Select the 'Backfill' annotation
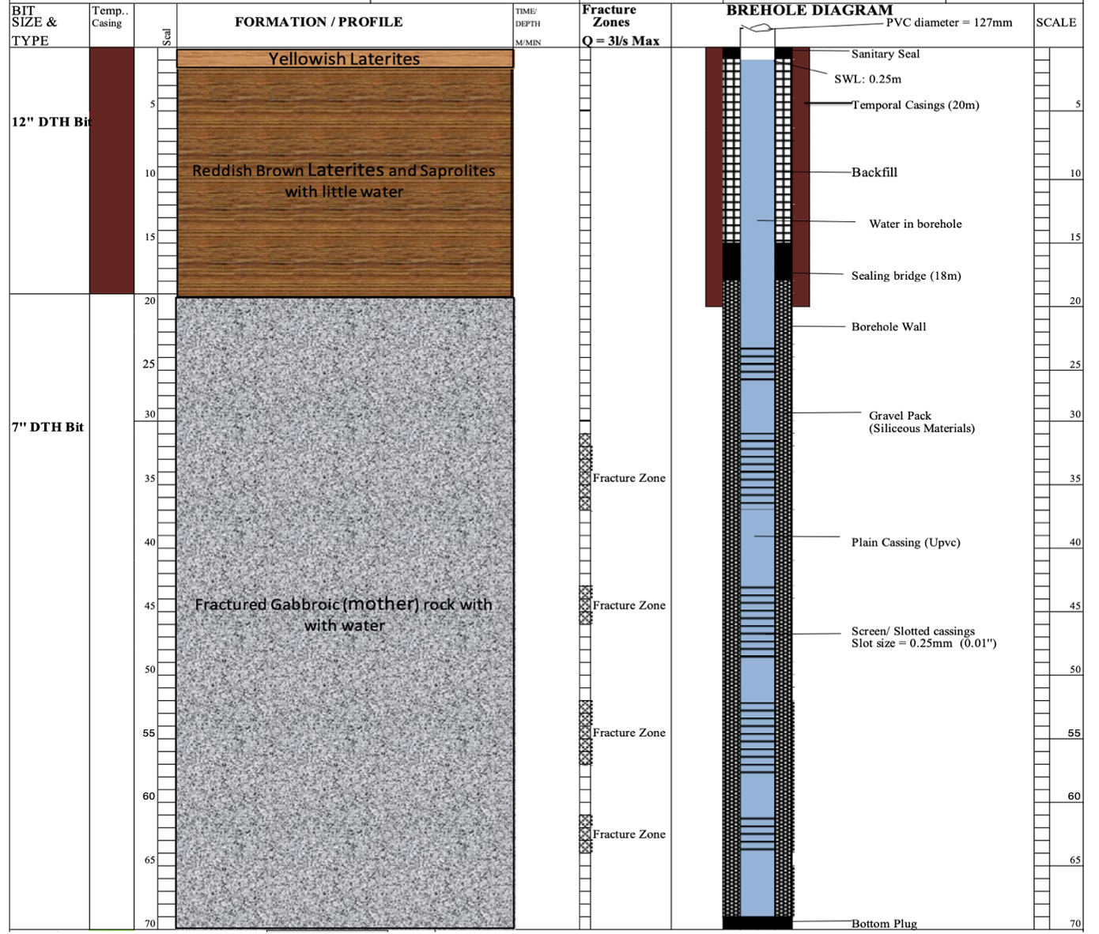The width and height of the screenshot is (1099, 934). click(874, 172)
